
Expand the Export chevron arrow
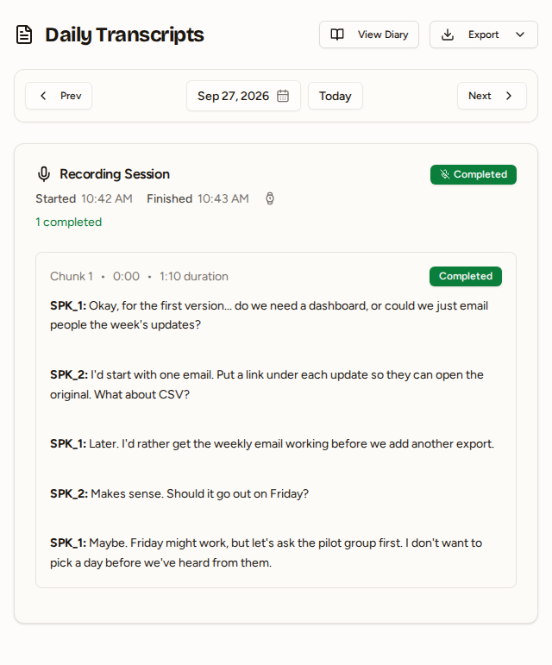520,35
